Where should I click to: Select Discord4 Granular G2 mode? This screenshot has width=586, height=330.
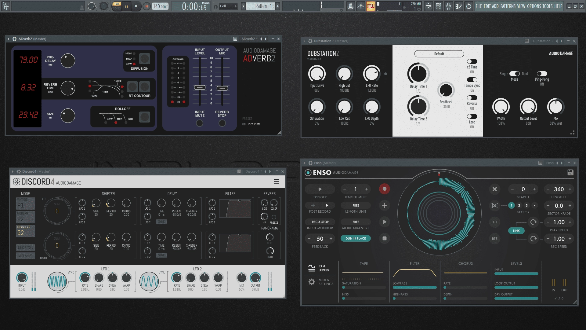click(x=26, y=231)
